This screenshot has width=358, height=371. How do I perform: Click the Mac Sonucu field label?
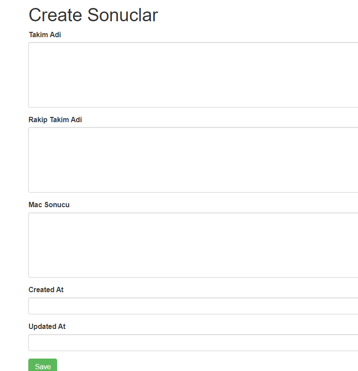point(49,205)
